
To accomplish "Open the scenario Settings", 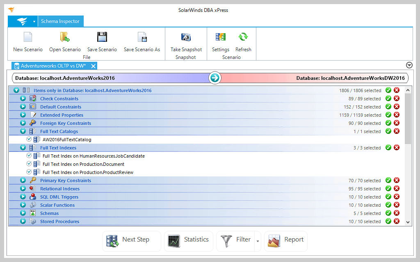I will [221, 41].
